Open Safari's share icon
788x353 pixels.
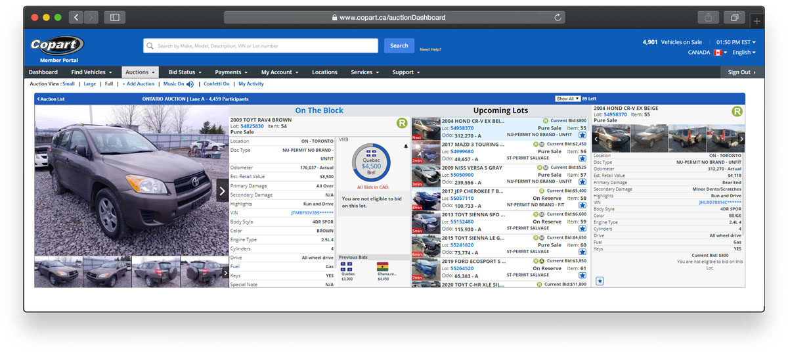[x=709, y=18]
